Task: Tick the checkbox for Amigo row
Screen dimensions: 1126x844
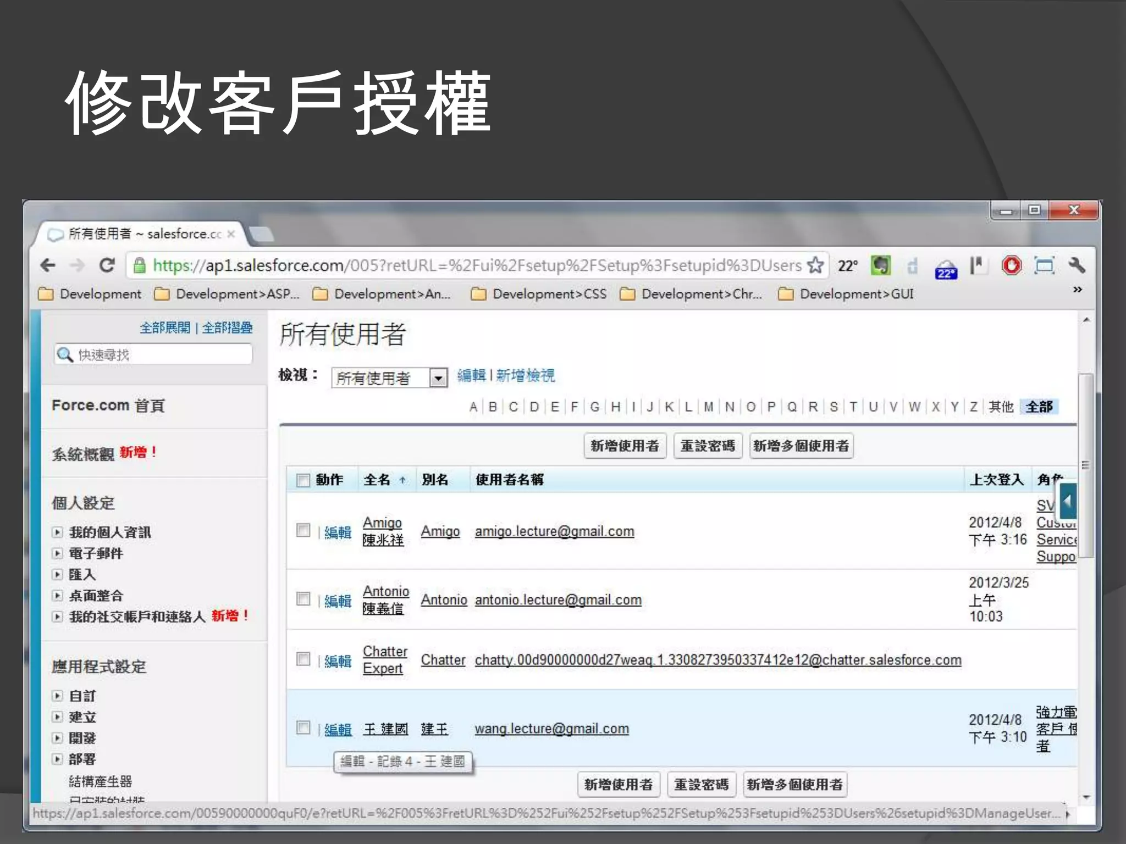Action: (x=303, y=530)
